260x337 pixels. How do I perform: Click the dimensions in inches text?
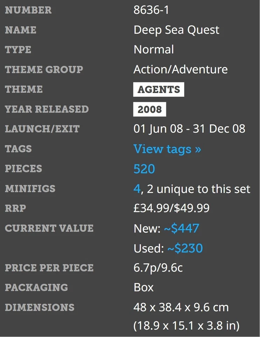pos(187,326)
